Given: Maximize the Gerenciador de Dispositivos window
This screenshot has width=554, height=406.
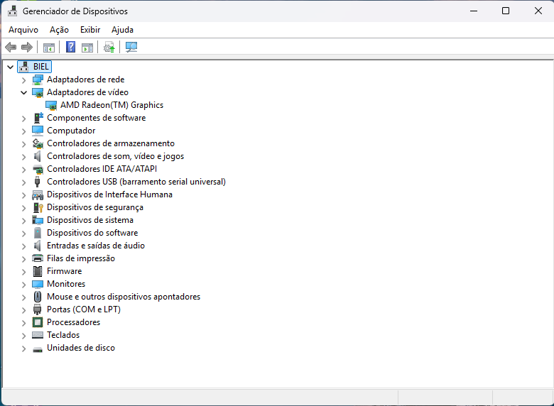Looking at the screenshot, I should tap(506, 11).
